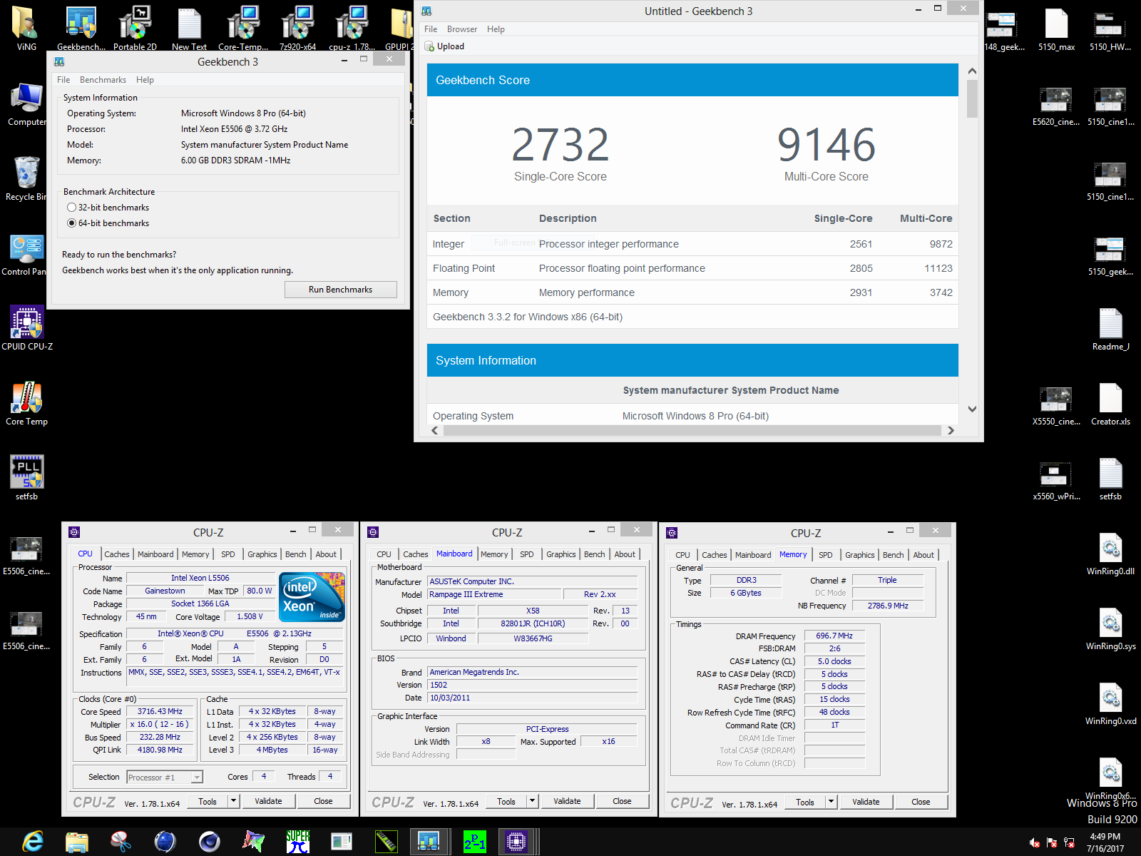Open the WinRing0.dll file icon
Image resolution: width=1141 pixels, height=856 pixels.
1110,554
